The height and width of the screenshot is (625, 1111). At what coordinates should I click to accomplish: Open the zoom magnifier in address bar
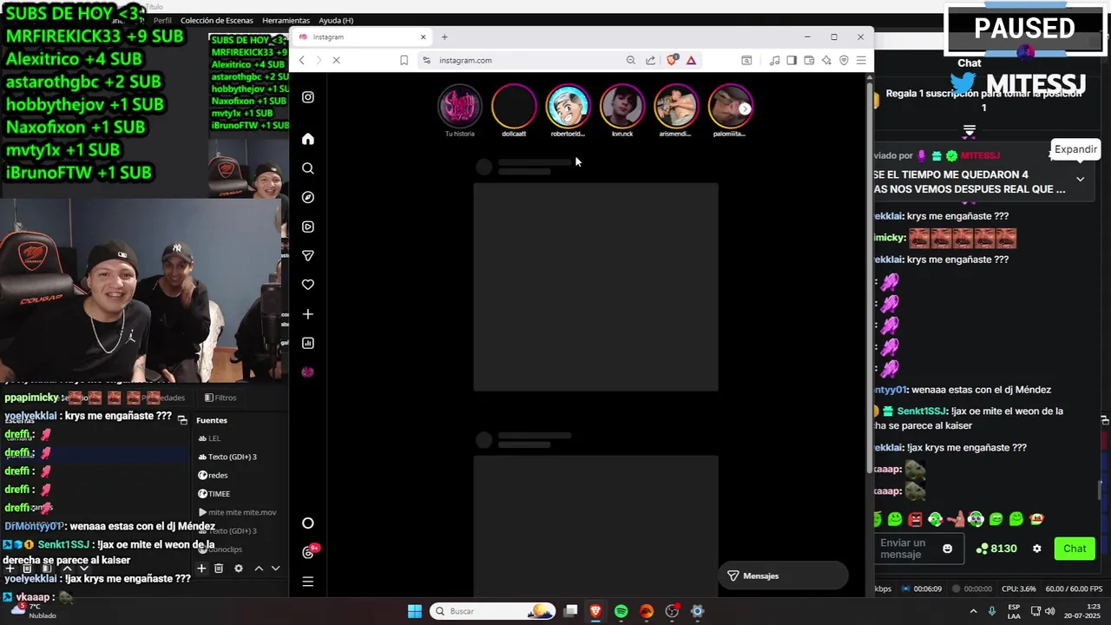click(631, 60)
